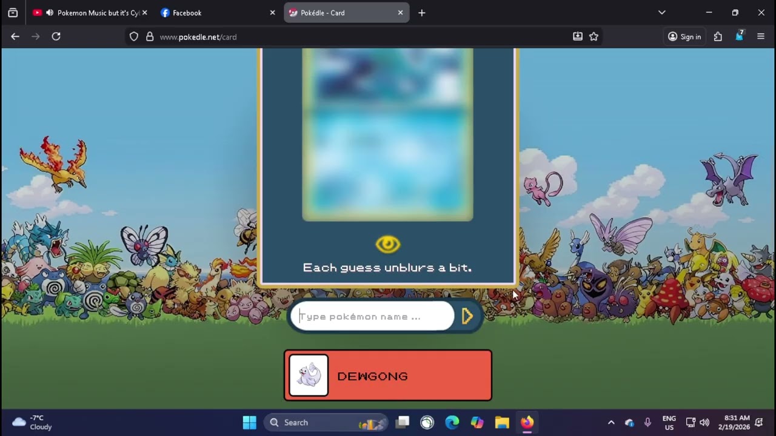
Task: Click the yellow eye hint icon
Action: 387,244
